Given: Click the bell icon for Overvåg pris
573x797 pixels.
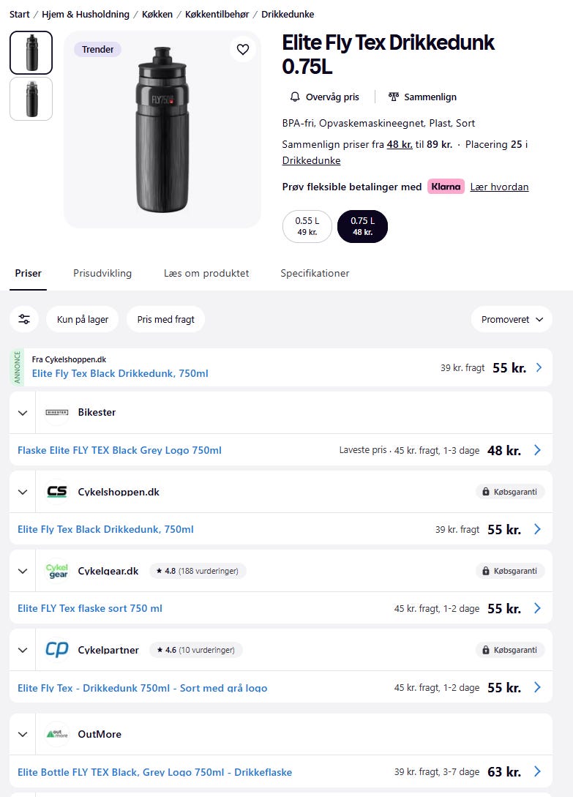Looking at the screenshot, I should (296, 97).
